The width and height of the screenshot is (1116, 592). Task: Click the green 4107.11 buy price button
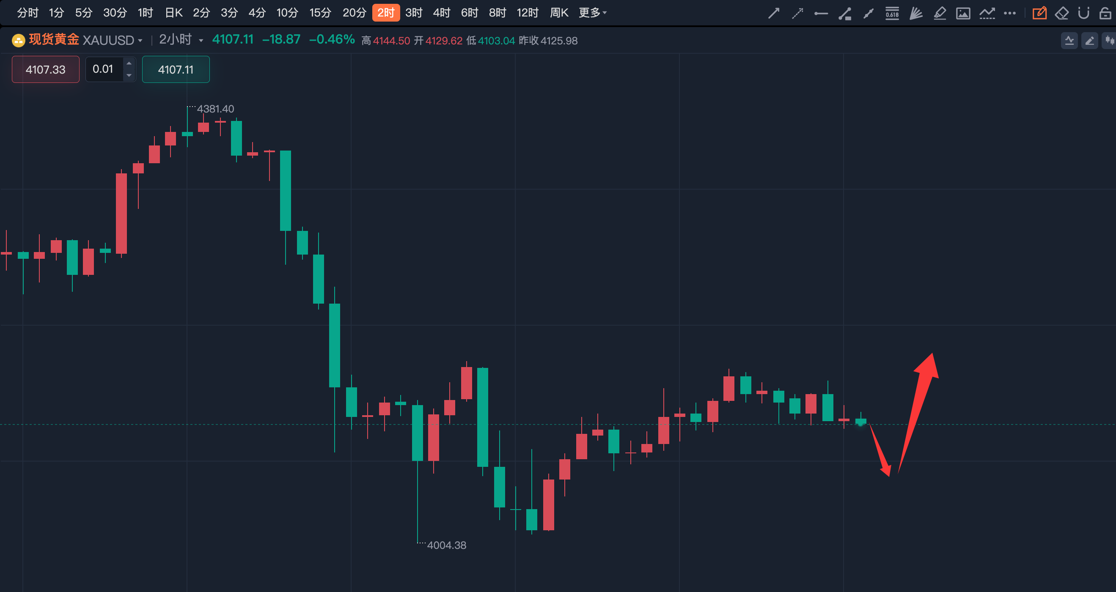pyautogui.click(x=176, y=69)
